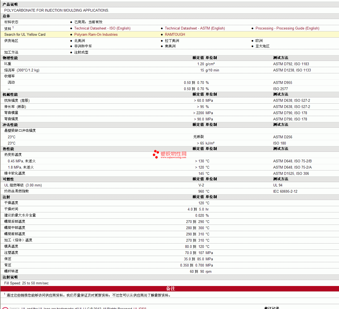Select the UL 阻燃等级 (3.00 mm) row label
Screen dimensions: 339x309
click(x=23, y=185)
